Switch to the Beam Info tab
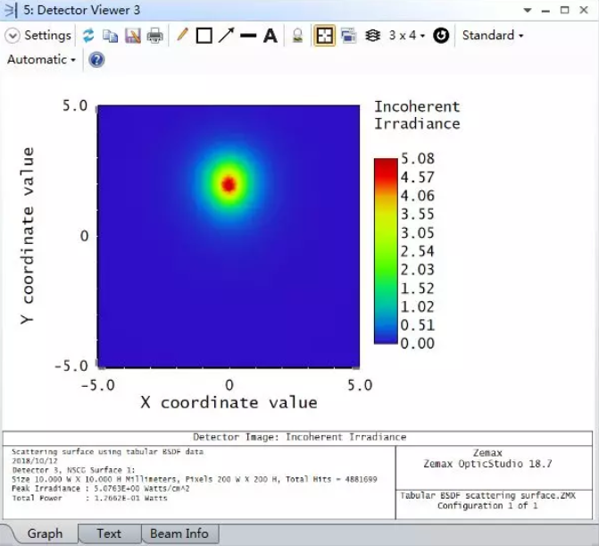 (179, 533)
